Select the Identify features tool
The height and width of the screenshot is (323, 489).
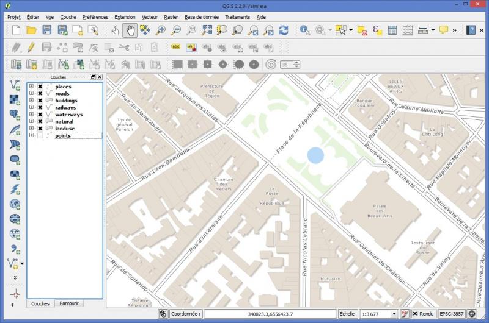(304, 30)
